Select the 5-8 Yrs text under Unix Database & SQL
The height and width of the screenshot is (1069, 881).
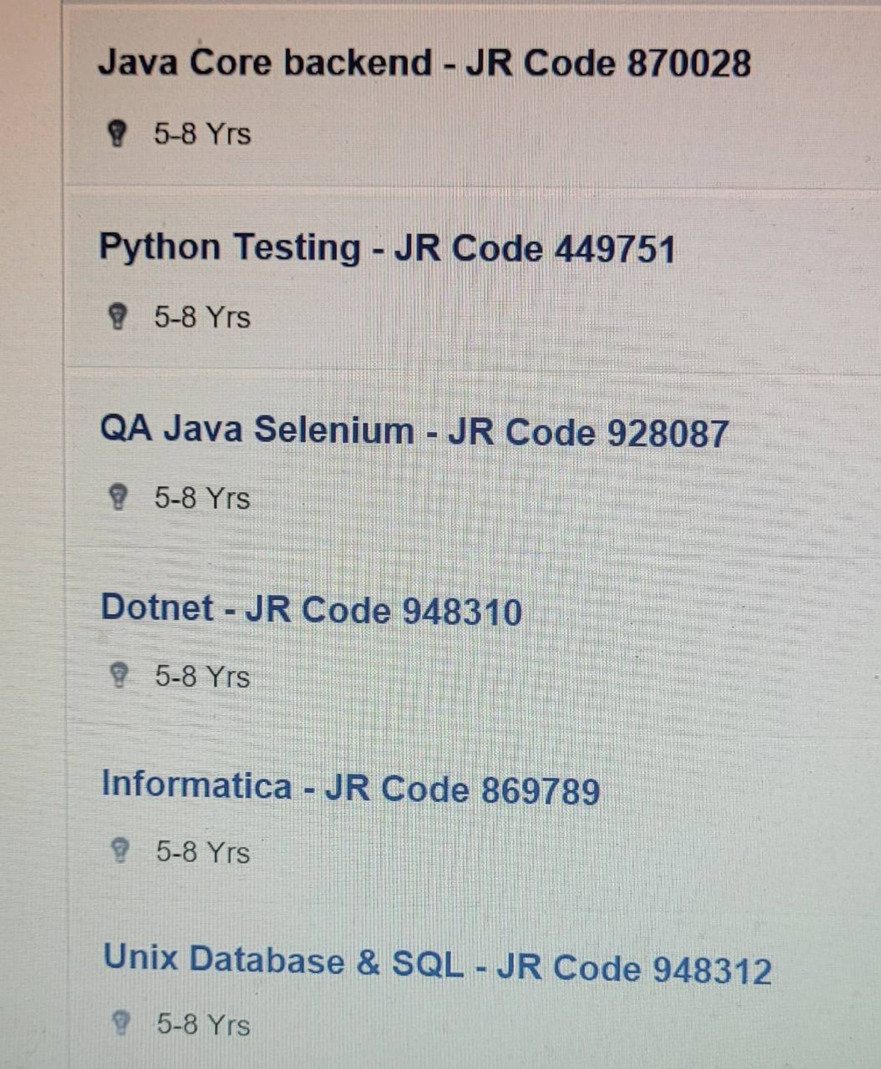click(x=204, y=1024)
